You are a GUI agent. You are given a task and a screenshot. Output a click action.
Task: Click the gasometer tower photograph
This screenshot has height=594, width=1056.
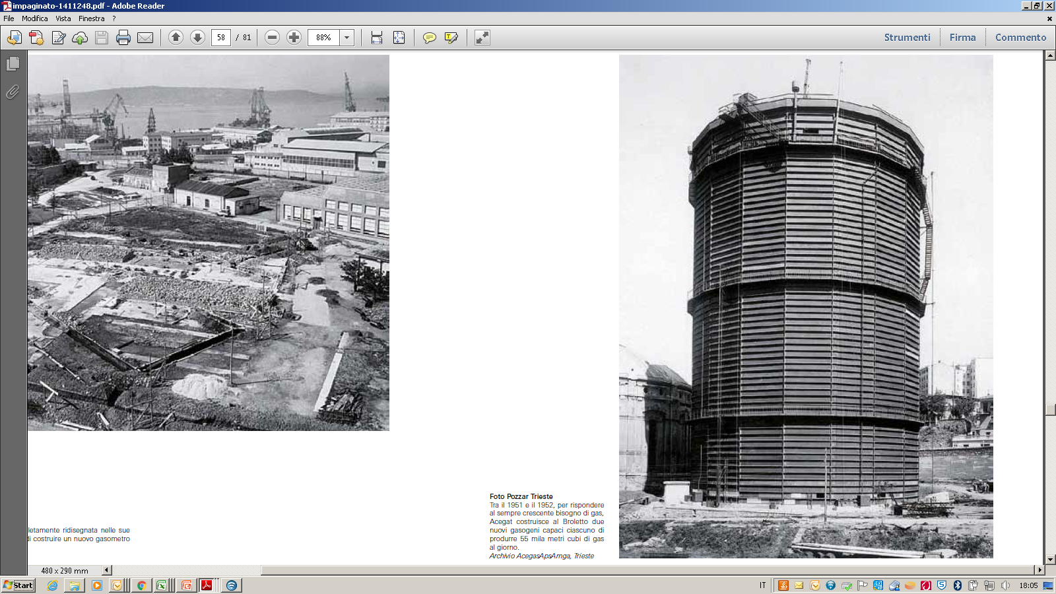pos(806,306)
